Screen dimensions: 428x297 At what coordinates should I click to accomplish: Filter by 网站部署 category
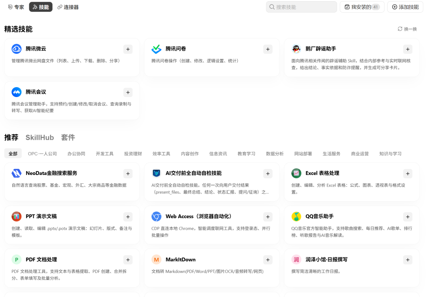pyautogui.click(x=303, y=154)
